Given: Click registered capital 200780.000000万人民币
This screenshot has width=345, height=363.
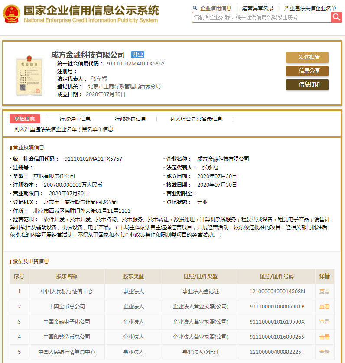Looking at the screenshot, I should [73, 185].
